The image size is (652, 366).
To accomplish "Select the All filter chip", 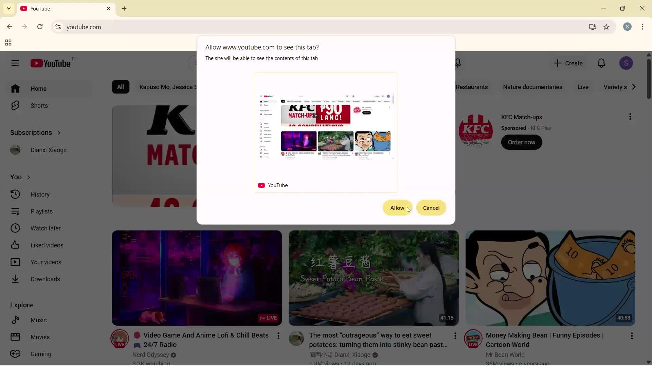I will click(121, 87).
